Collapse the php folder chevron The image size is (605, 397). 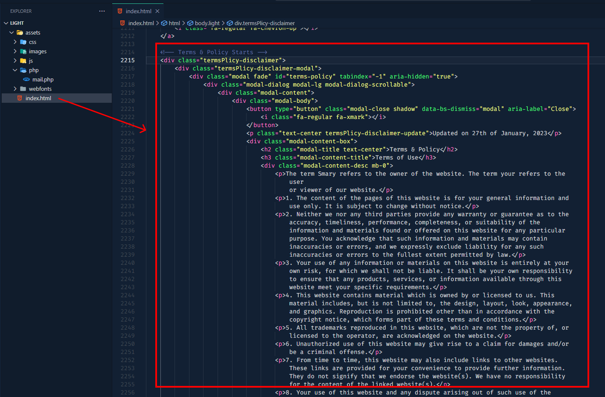pyautogui.click(x=15, y=70)
